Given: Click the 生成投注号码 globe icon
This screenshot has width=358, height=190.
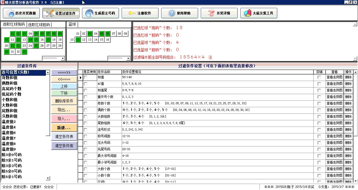Looking at the screenshot, I should [x=89, y=13].
